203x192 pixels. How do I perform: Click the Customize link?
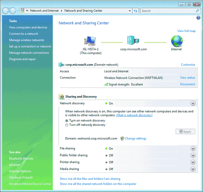188,64
